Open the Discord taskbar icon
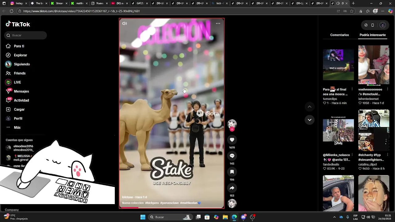The width and height of the screenshot is (395, 222). point(243,217)
